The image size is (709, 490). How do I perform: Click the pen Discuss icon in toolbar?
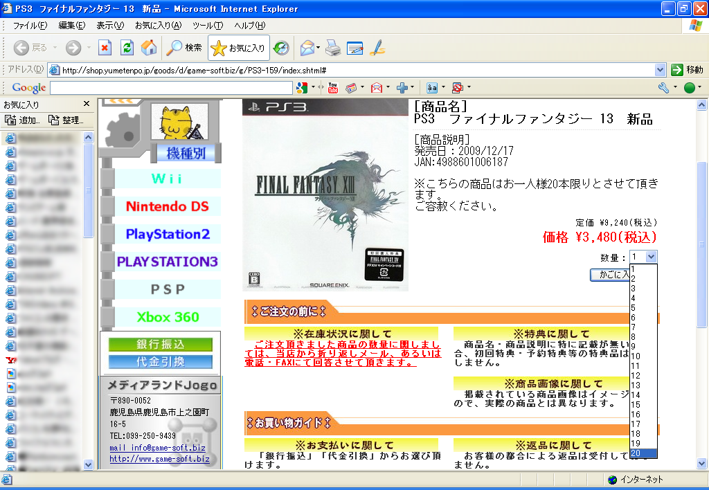click(377, 48)
